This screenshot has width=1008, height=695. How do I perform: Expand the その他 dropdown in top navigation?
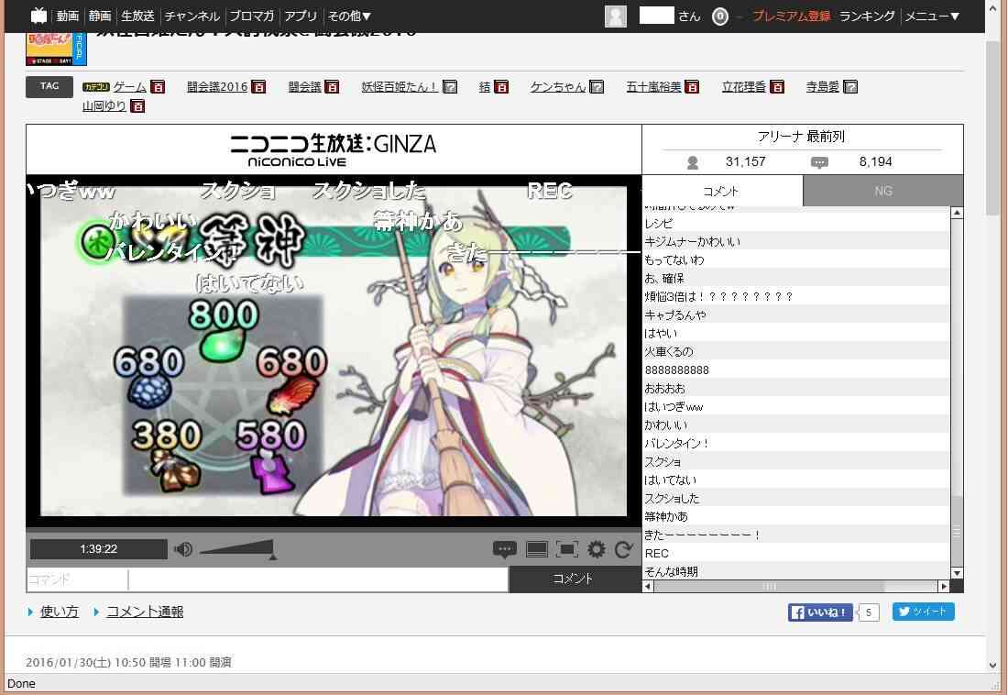349,16
